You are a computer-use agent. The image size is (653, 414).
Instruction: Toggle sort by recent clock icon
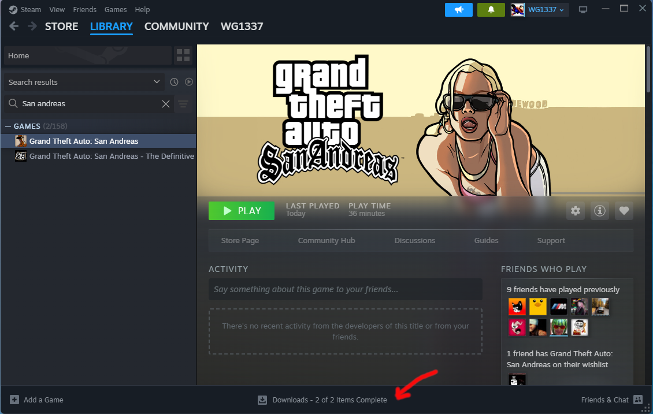pyautogui.click(x=174, y=82)
